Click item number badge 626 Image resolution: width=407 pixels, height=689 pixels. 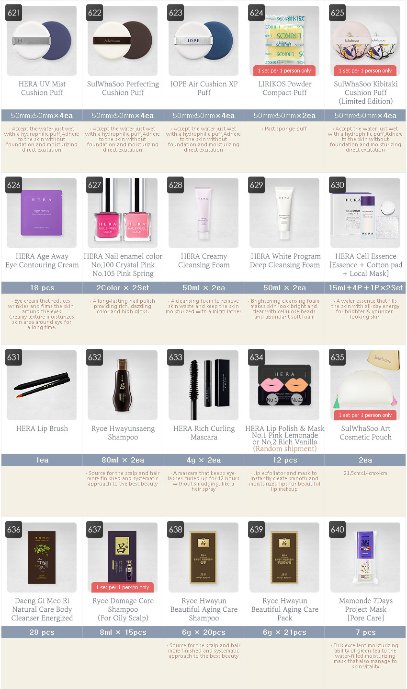tap(14, 185)
